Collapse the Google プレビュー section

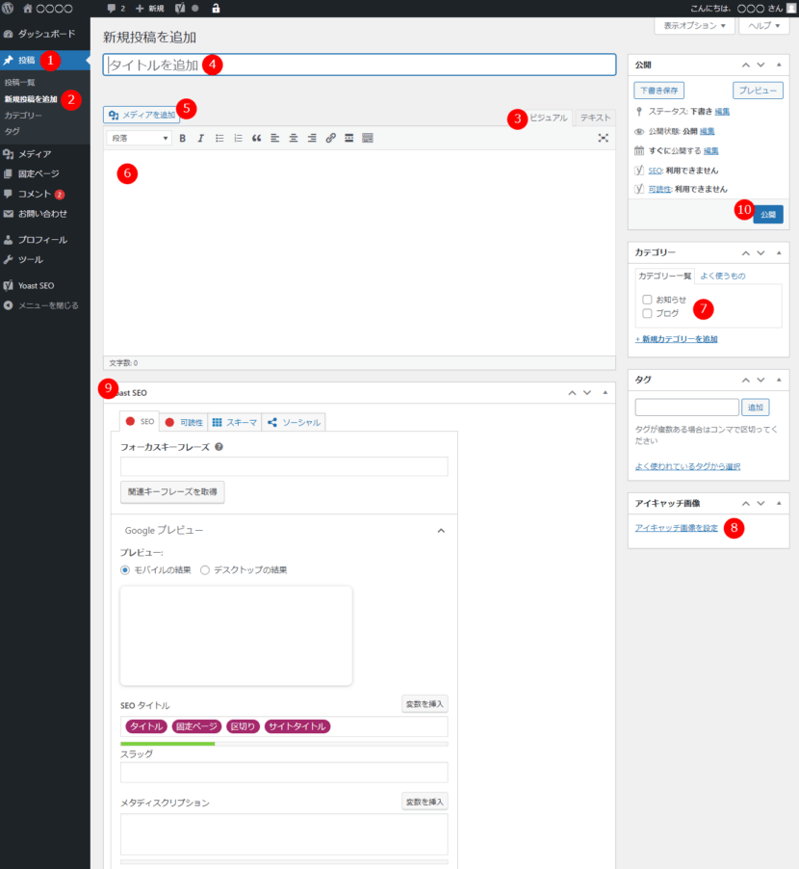click(441, 531)
